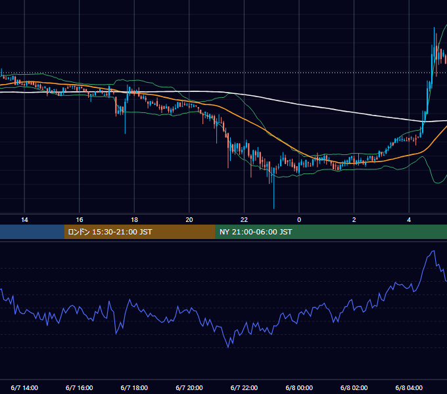Click the indicator line lowest trough before 6/7 22:00
This screenshot has width=447, height=394.
coord(228,347)
